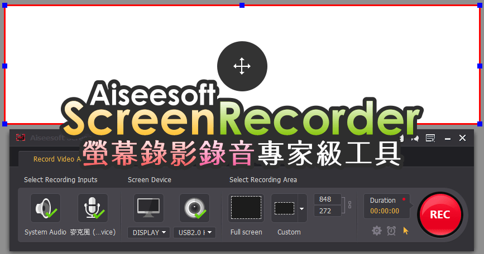Open the alarm clock schedule icon
This screenshot has width=484, height=254.
(x=391, y=231)
